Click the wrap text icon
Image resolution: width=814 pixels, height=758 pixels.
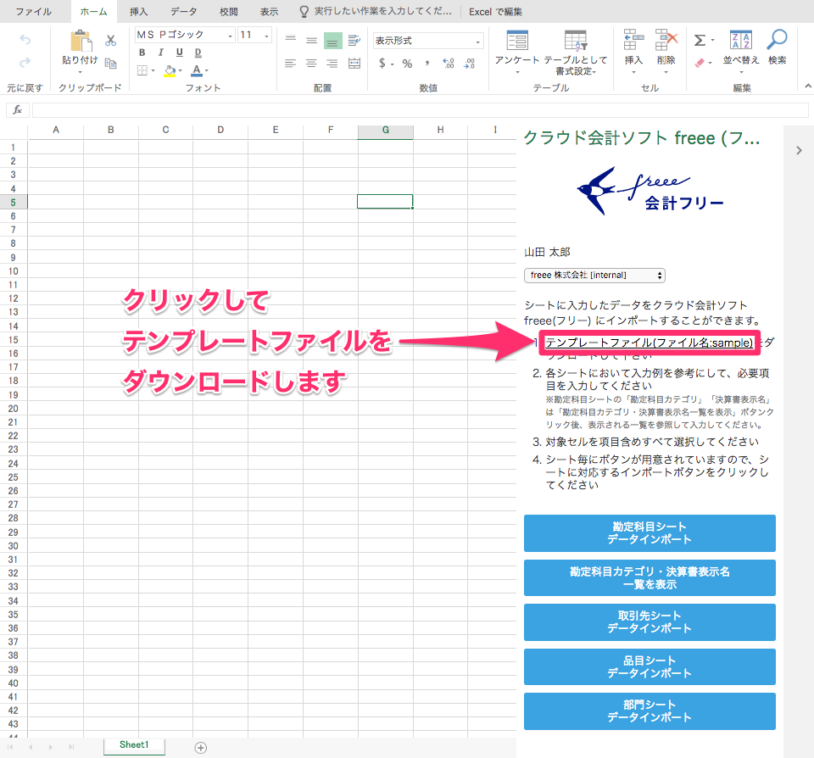(354, 40)
